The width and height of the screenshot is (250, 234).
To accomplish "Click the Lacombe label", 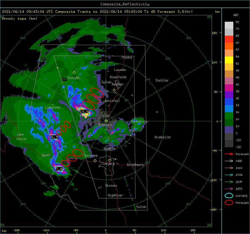I will point(120,70).
